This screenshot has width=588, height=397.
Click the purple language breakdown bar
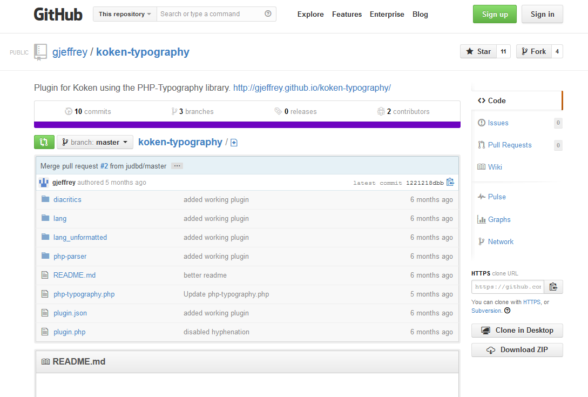247,125
